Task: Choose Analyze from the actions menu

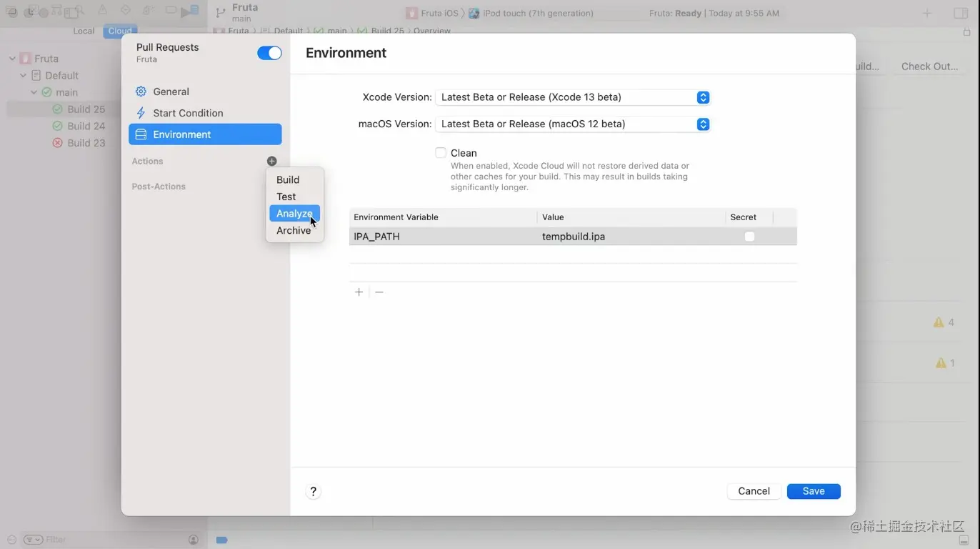Action: [294, 214]
